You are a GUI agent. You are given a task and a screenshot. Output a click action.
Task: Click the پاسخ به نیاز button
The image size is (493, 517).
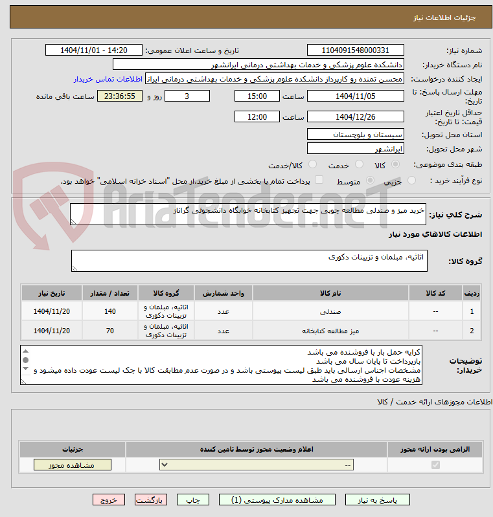378,500
